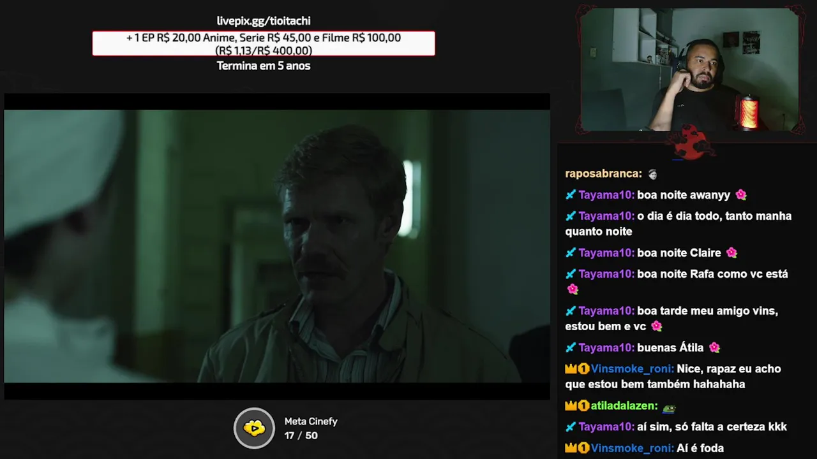The height and width of the screenshot is (459, 817).
Task: Click Tayama10 username on 'buenas Átila' message
Action: 606,348
